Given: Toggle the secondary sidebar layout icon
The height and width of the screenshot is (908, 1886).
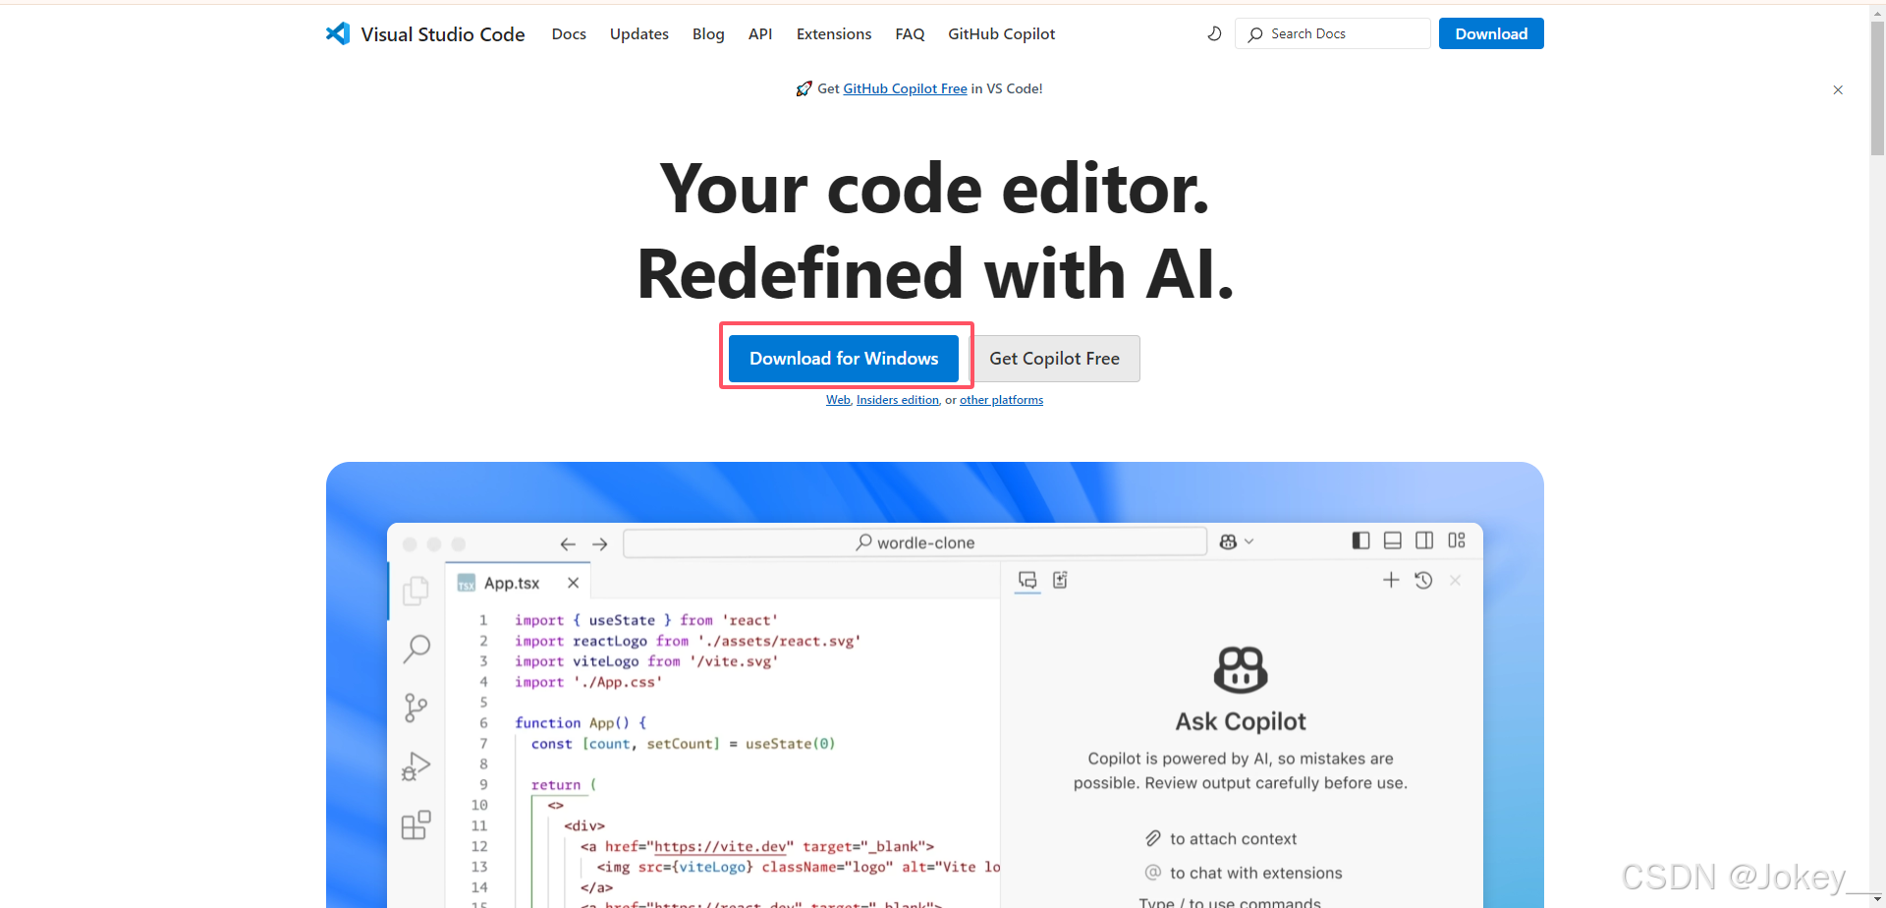Looking at the screenshot, I should [1424, 540].
